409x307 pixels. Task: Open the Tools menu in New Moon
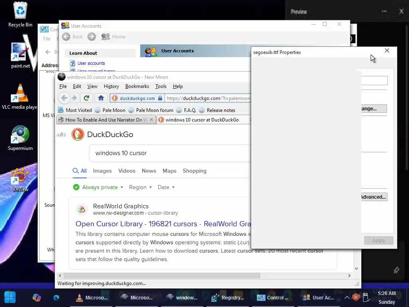(x=161, y=86)
